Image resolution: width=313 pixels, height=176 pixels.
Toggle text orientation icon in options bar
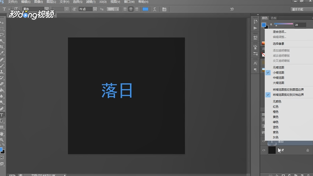[x=16, y=9]
